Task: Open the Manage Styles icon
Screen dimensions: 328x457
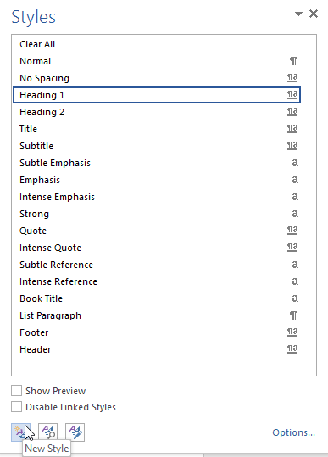Action: pos(75,432)
